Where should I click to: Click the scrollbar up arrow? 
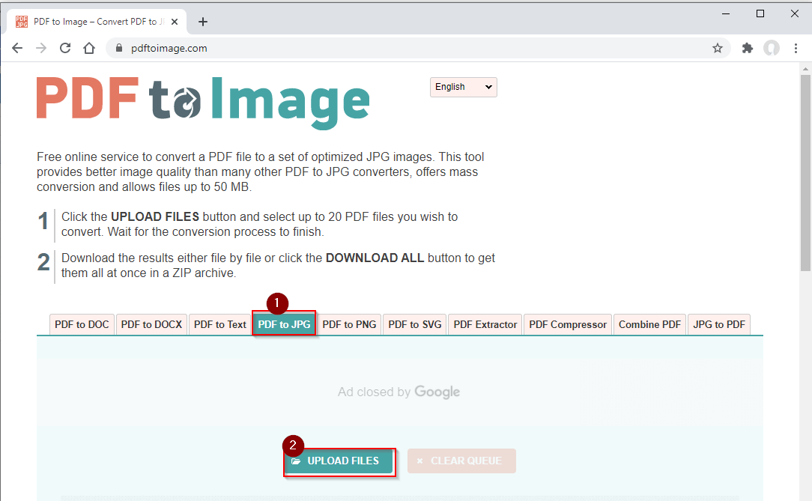click(x=805, y=68)
